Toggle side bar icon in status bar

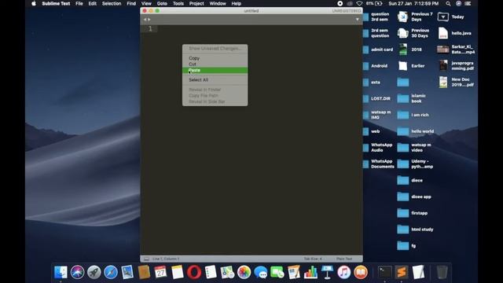point(146,259)
